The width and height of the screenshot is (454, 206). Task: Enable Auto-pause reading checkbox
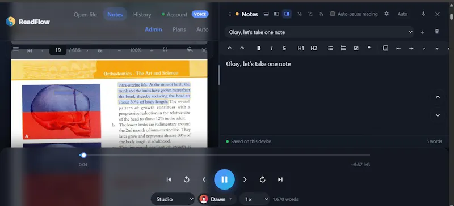tap(333, 14)
